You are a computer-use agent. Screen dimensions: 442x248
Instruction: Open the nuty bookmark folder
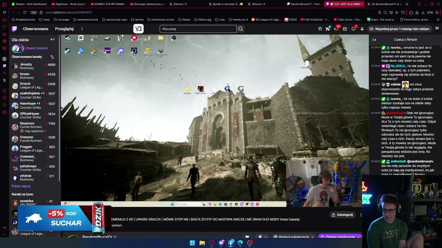220,20
